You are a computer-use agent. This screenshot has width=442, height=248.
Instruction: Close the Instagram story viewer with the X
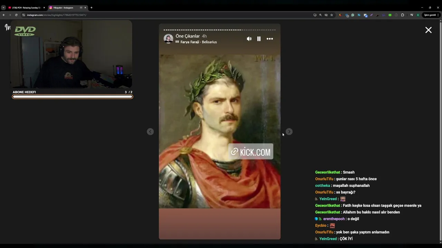pos(429,30)
